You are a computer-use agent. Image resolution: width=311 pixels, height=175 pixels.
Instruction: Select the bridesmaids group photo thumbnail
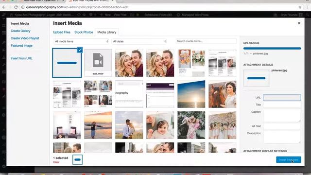tap(223, 125)
